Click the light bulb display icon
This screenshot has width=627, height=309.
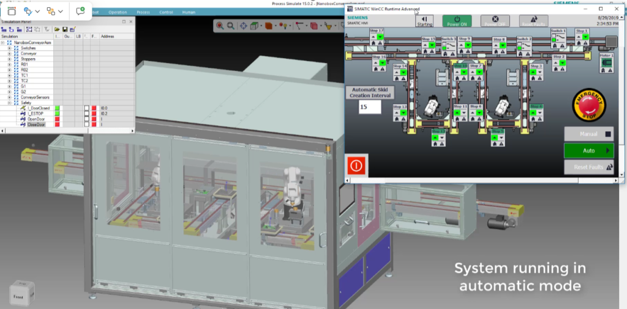[x=283, y=26]
